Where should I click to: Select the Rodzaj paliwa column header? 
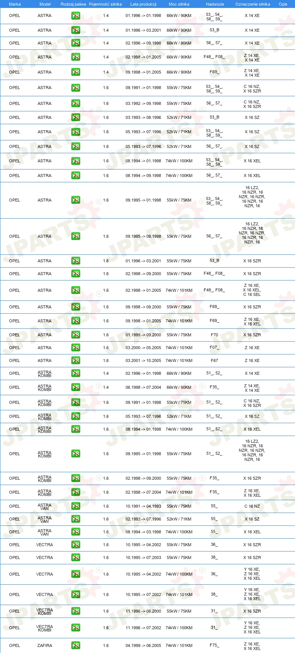tap(73, 4)
